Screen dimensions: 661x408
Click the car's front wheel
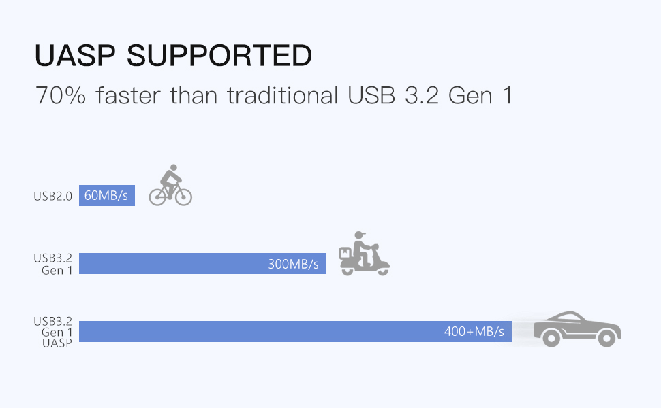(606, 338)
